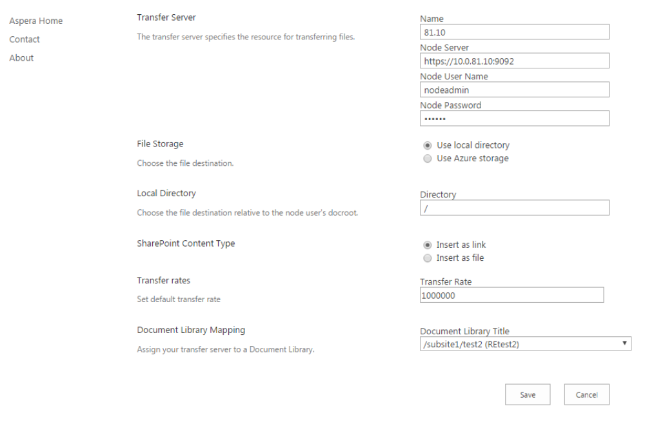This screenshot has height=446, width=665.
Task: Click the Node User Name input
Action: pos(514,90)
